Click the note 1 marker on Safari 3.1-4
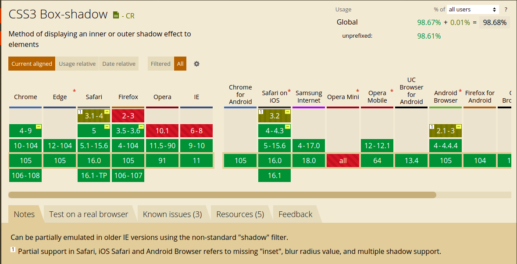The image size is (517, 264). pyautogui.click(x=80, y=112)
